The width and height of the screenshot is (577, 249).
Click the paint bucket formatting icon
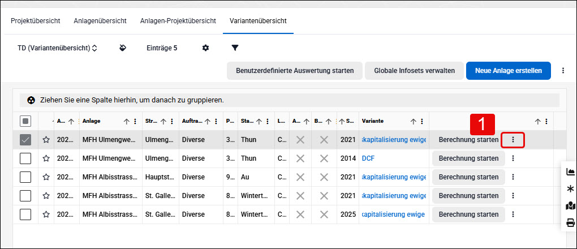(123, 48)
